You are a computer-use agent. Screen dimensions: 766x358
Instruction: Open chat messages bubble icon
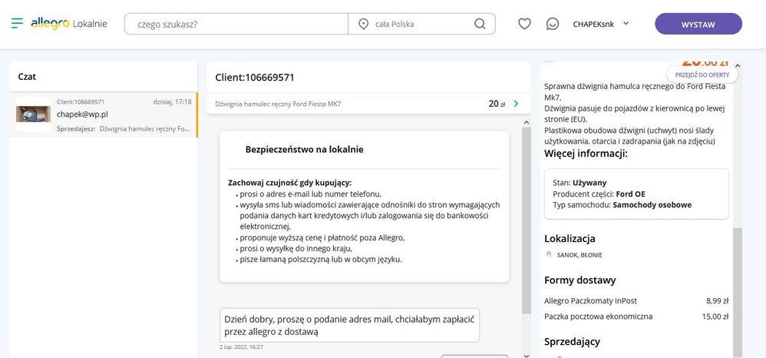tap(552, 24)
